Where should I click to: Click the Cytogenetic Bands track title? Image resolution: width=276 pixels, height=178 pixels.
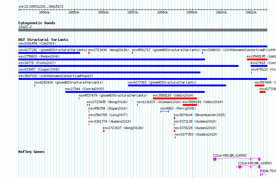37,23
